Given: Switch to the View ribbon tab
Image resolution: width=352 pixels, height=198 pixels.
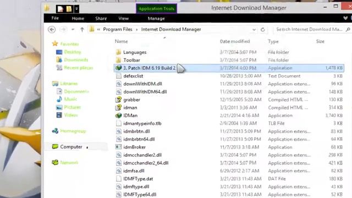Looking at the screenshot, I should [123, 18].
